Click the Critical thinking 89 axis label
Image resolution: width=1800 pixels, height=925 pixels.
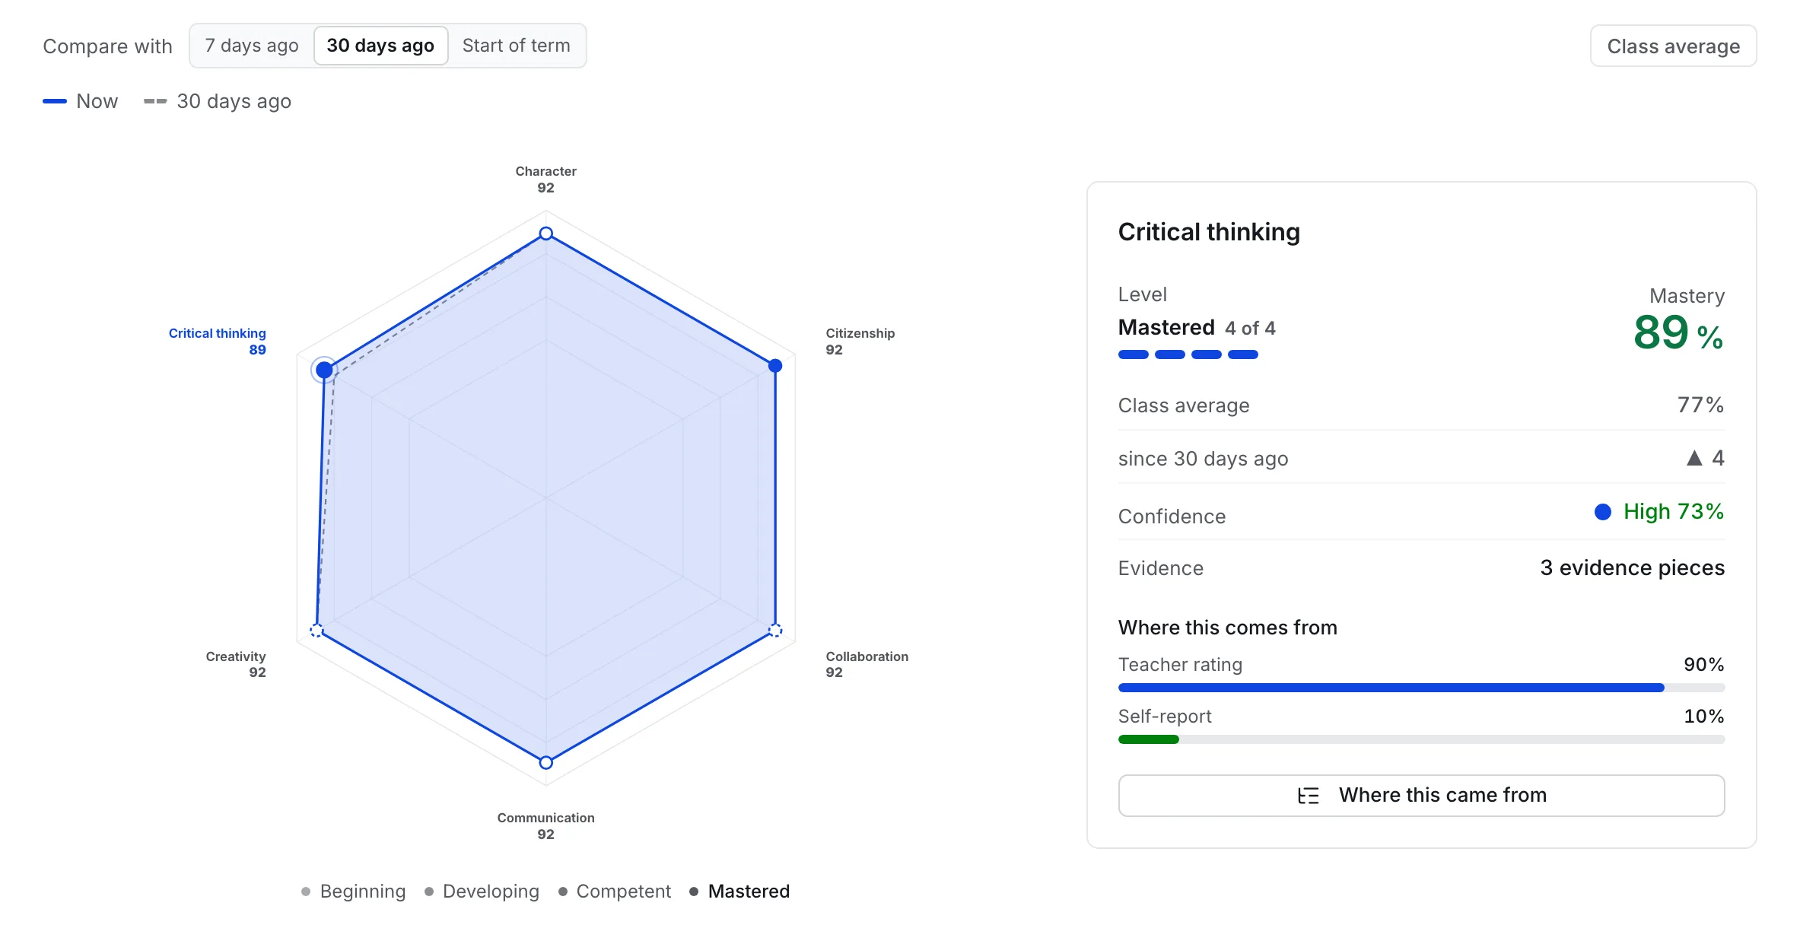coord(218,342)
